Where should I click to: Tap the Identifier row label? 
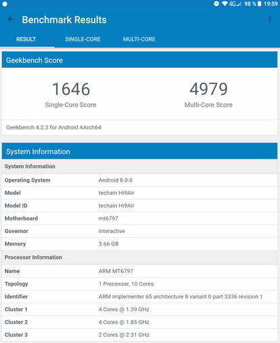tap(16, 297)
